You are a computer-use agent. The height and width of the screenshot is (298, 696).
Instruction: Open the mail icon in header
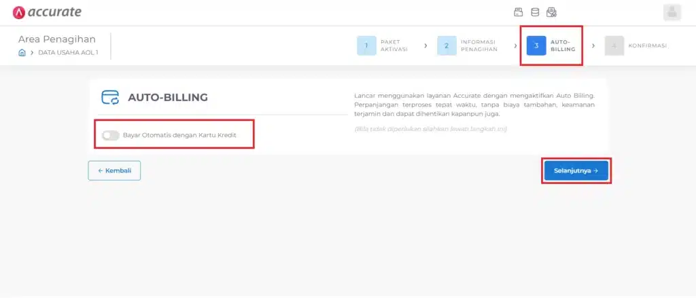pos(551,12)
